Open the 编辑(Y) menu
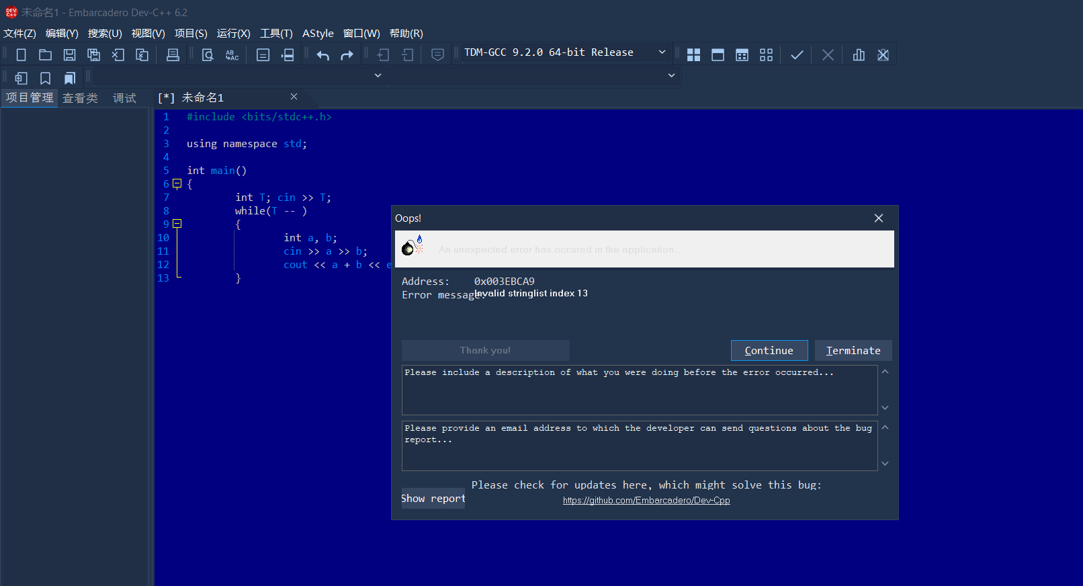The image size is (1083, 586). [x=62, y=34]
